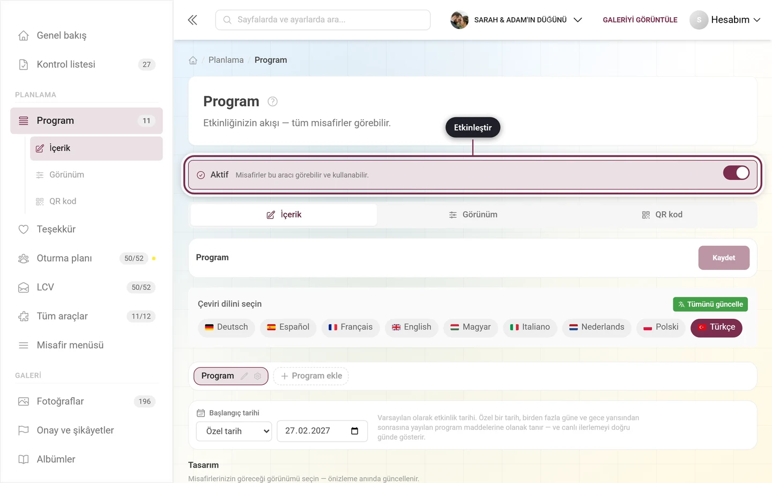Open Görünüm in sidebar submenu
This screenshot has height=483, width=772.
[x=96, y=175]
